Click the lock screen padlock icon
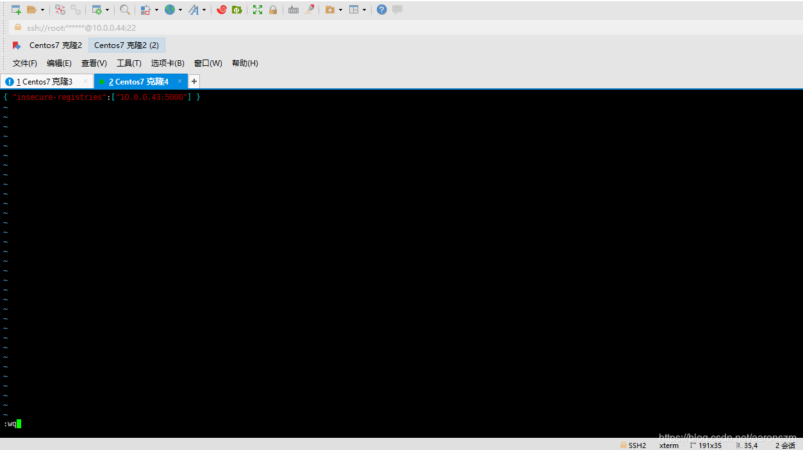The height and width of the screenshot is (450, 803). click(273, 10)
